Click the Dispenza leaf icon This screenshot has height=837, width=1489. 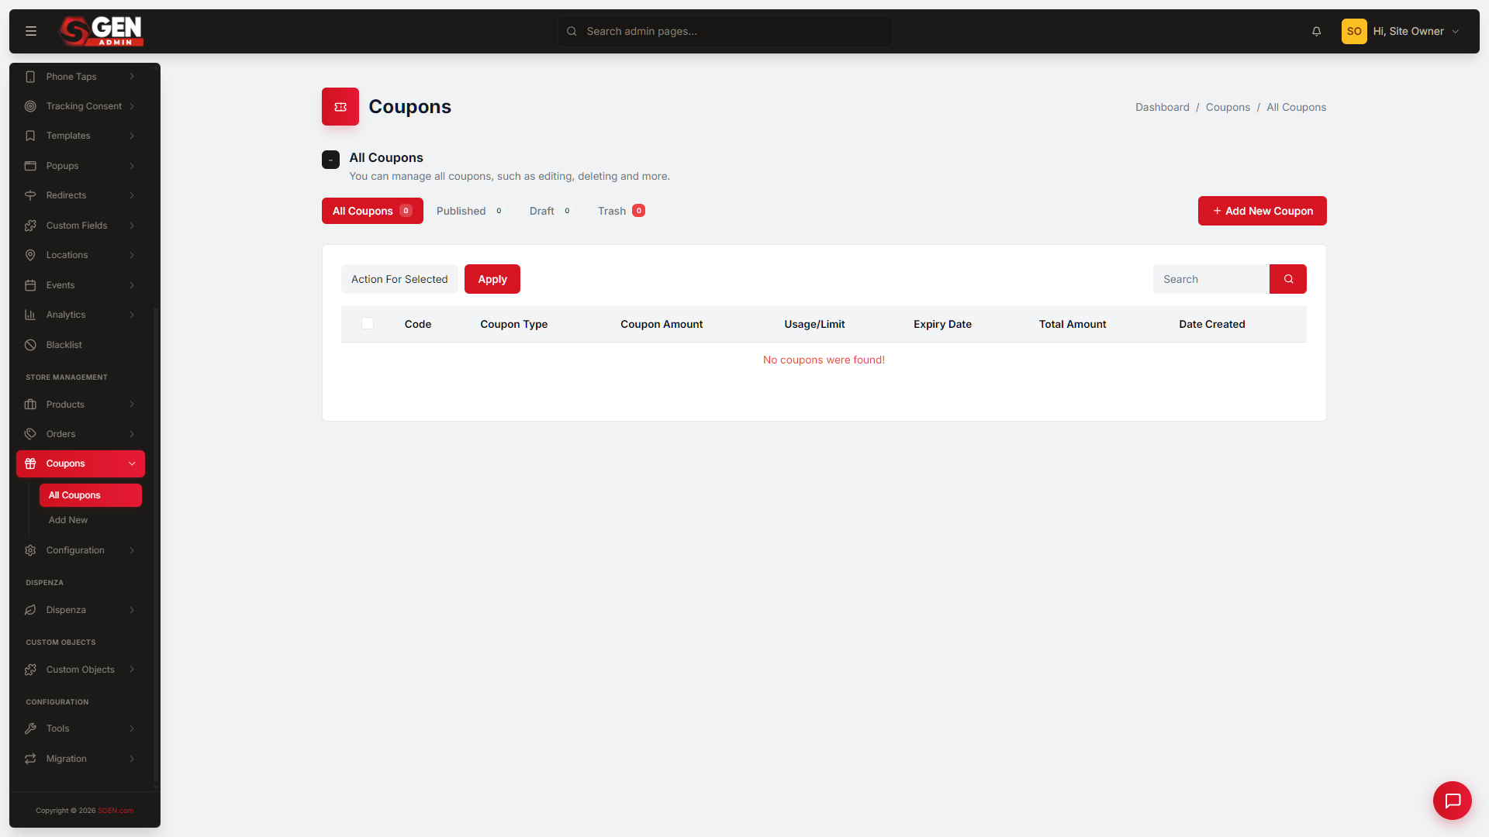(x=30, y=610)
